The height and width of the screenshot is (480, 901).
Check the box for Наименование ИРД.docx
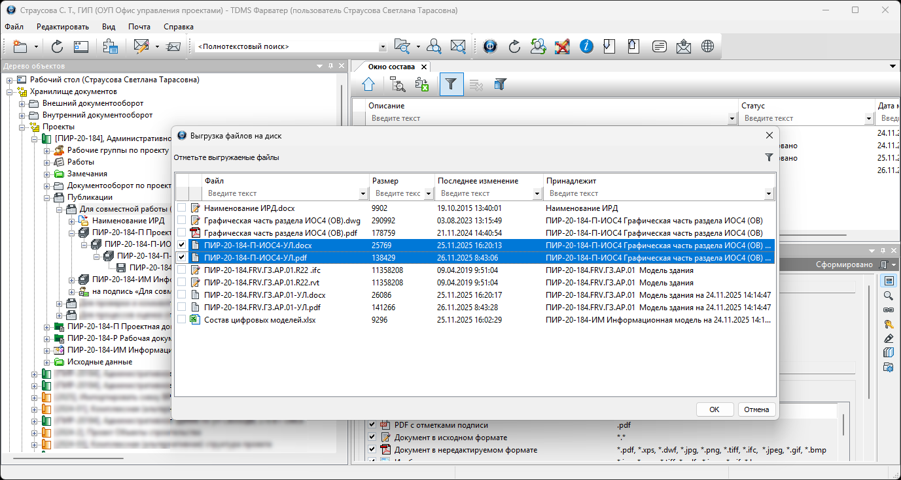pyautogui.click(x=181, y=208)
